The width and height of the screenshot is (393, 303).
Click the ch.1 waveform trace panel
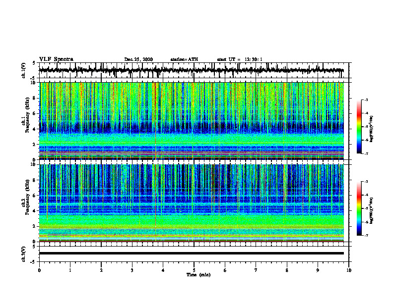(194, 70)
